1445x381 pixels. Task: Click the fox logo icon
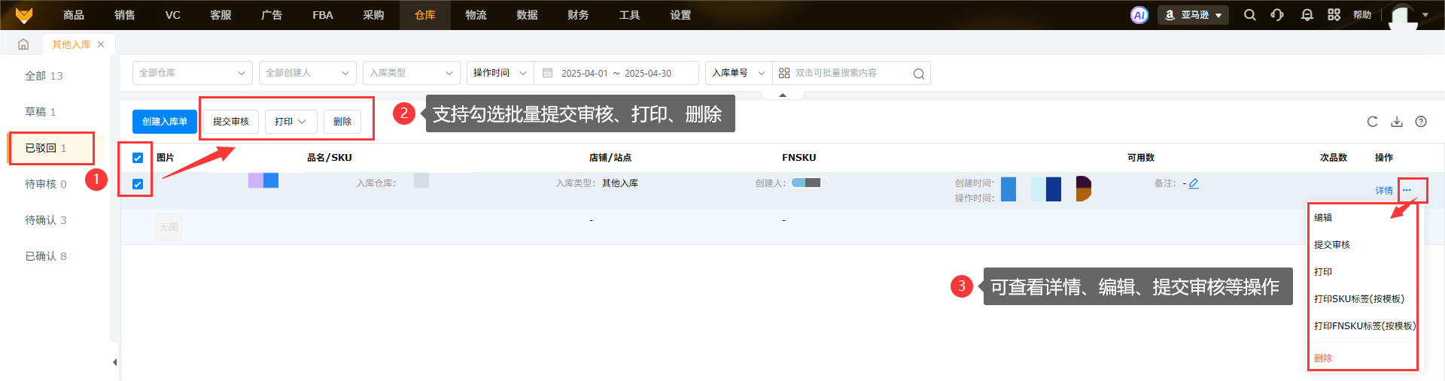tap(24, 15)
